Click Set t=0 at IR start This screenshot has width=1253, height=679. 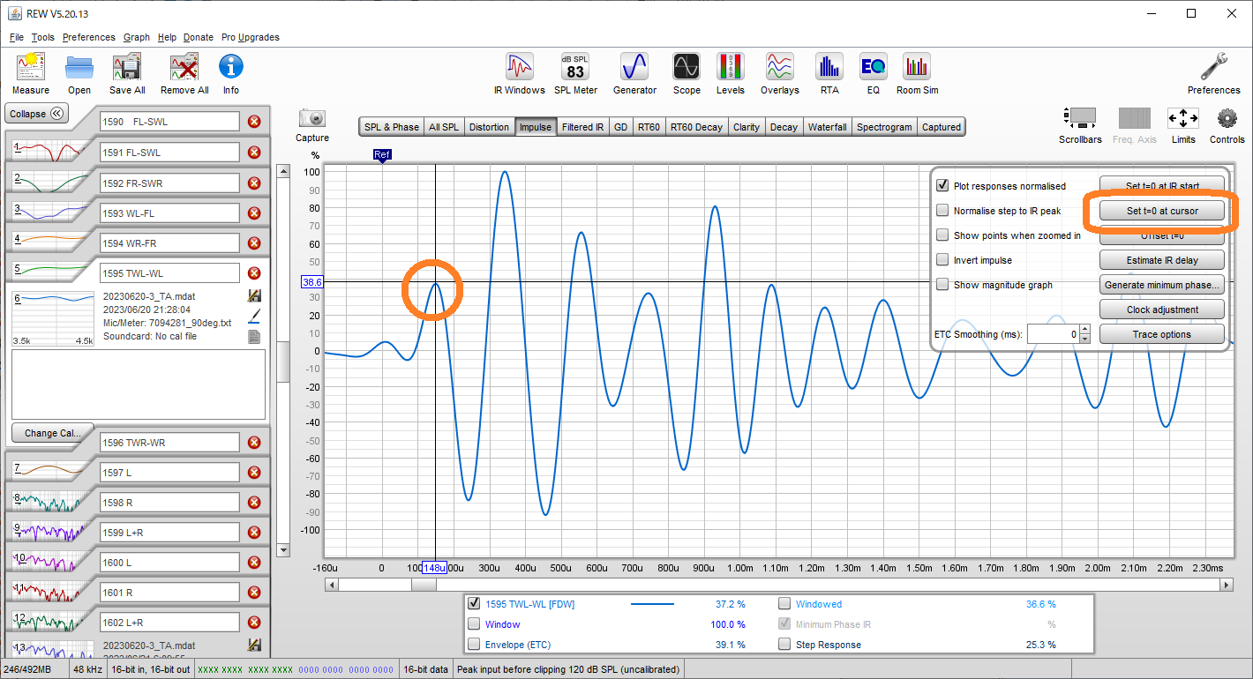coord(1162,186)
